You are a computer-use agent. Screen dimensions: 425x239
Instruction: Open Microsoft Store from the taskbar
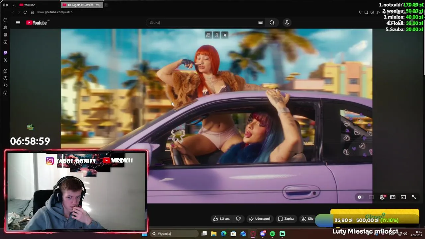click(233, 234)
